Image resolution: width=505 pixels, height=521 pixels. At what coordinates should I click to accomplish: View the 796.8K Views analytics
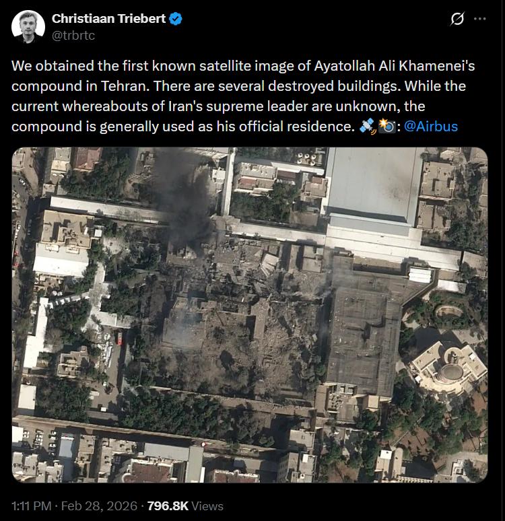pos(185,506)
